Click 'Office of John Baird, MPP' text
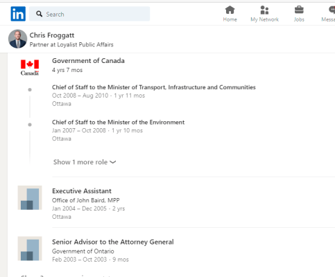 point(86,200)
